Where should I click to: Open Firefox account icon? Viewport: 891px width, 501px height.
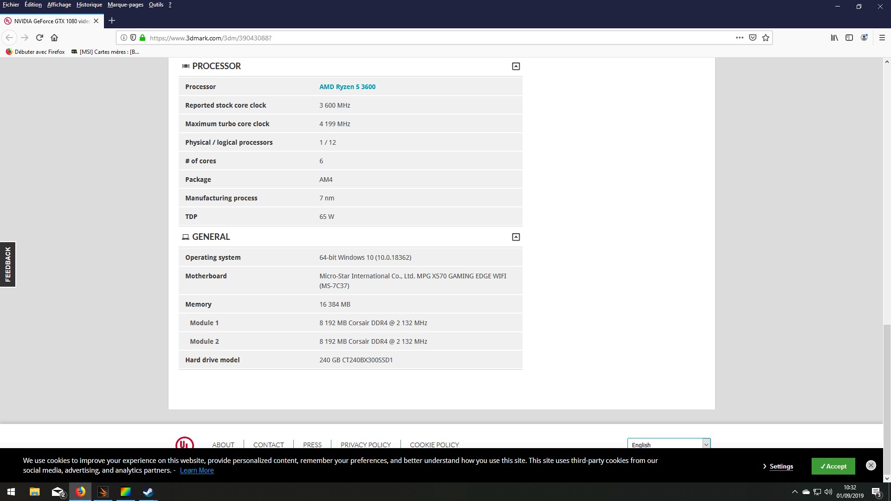tap(864, 38)
